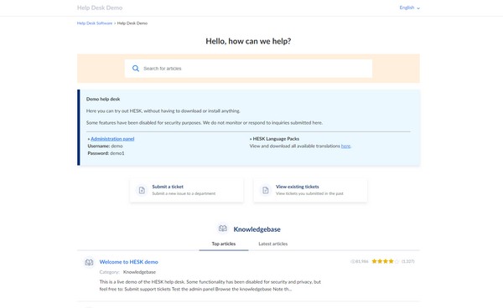Click the 'Submit a new issue to a department' subtitle

point(184,193)
